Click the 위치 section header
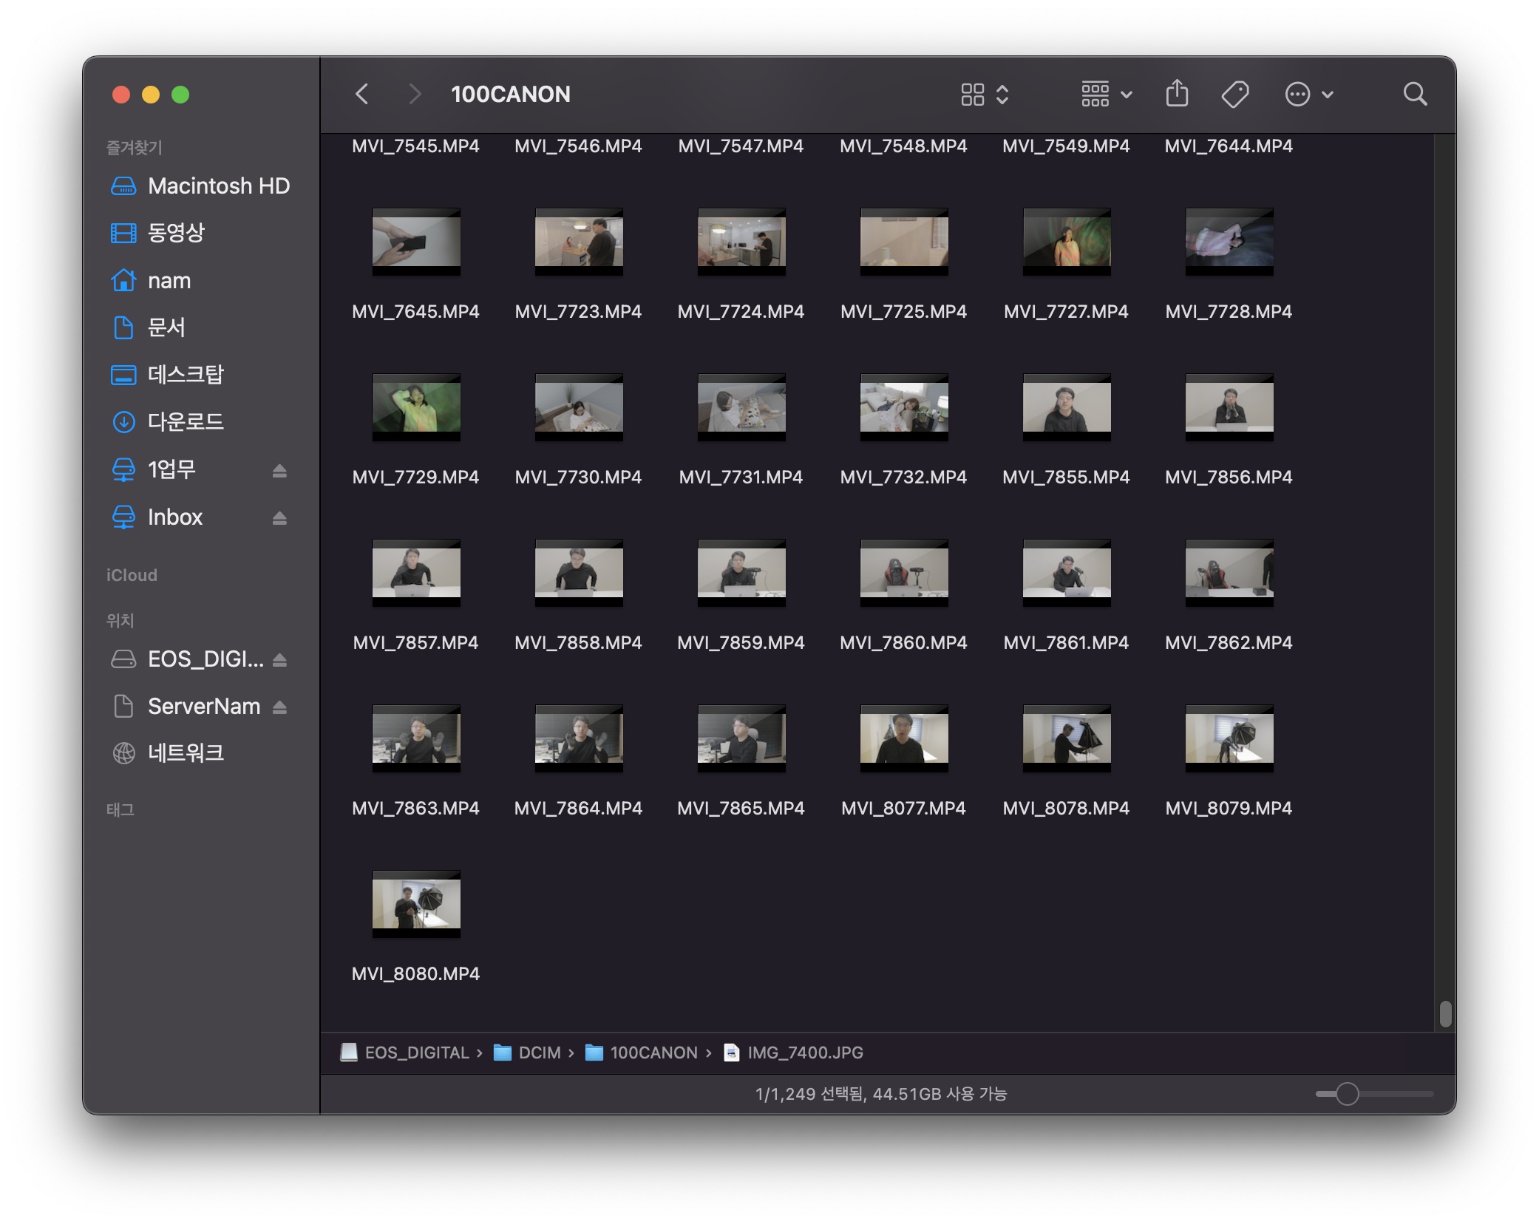Image resolution: width=1539 pixels, height=1224 pixels. 120,620
